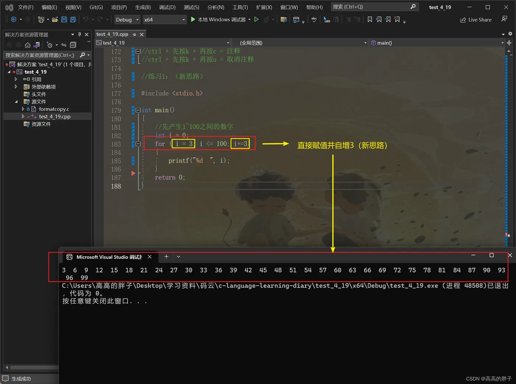Pin the Solution Explorer panel
This screenshot has width=516, height=384.
80,34
